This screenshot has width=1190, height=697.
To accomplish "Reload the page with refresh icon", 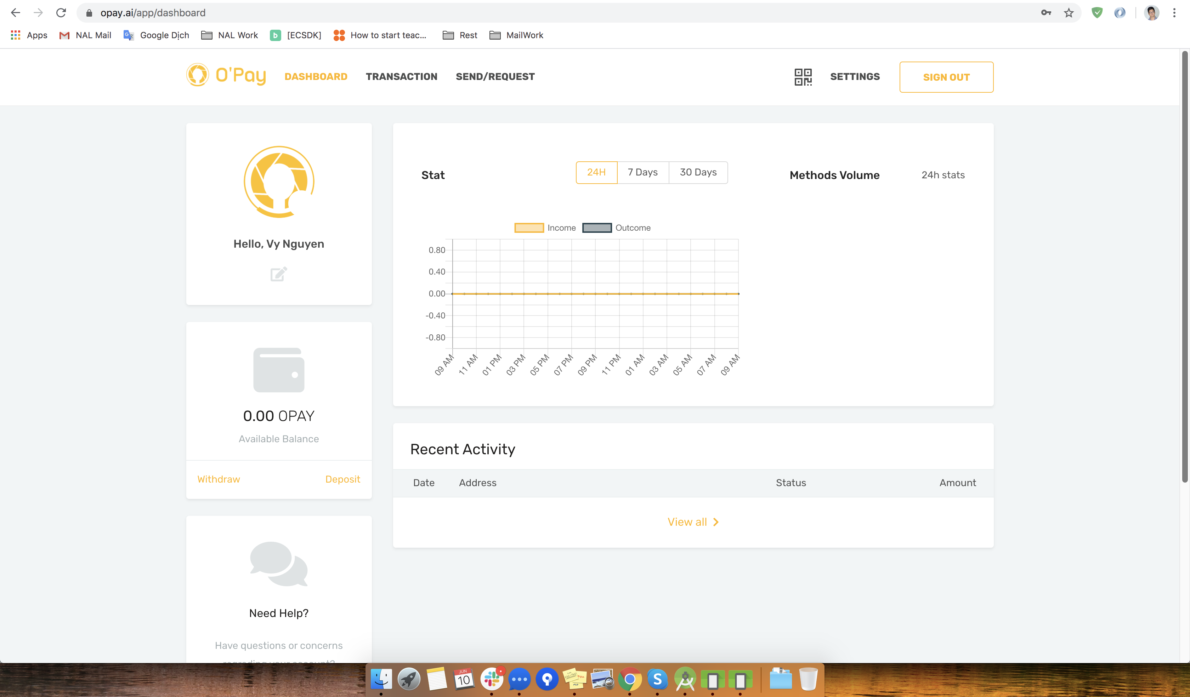I will [x=61, y=13].
